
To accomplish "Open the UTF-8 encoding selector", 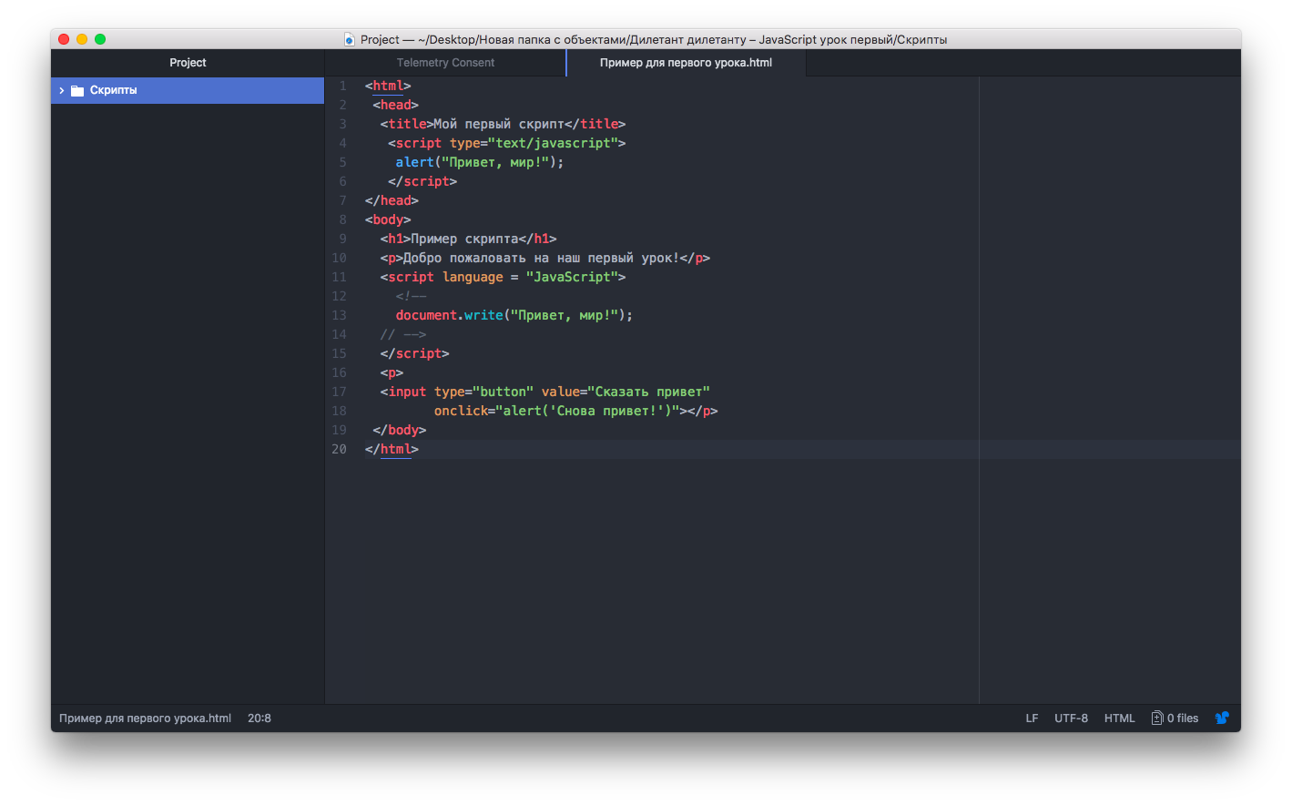I will tap(1071, 718).
